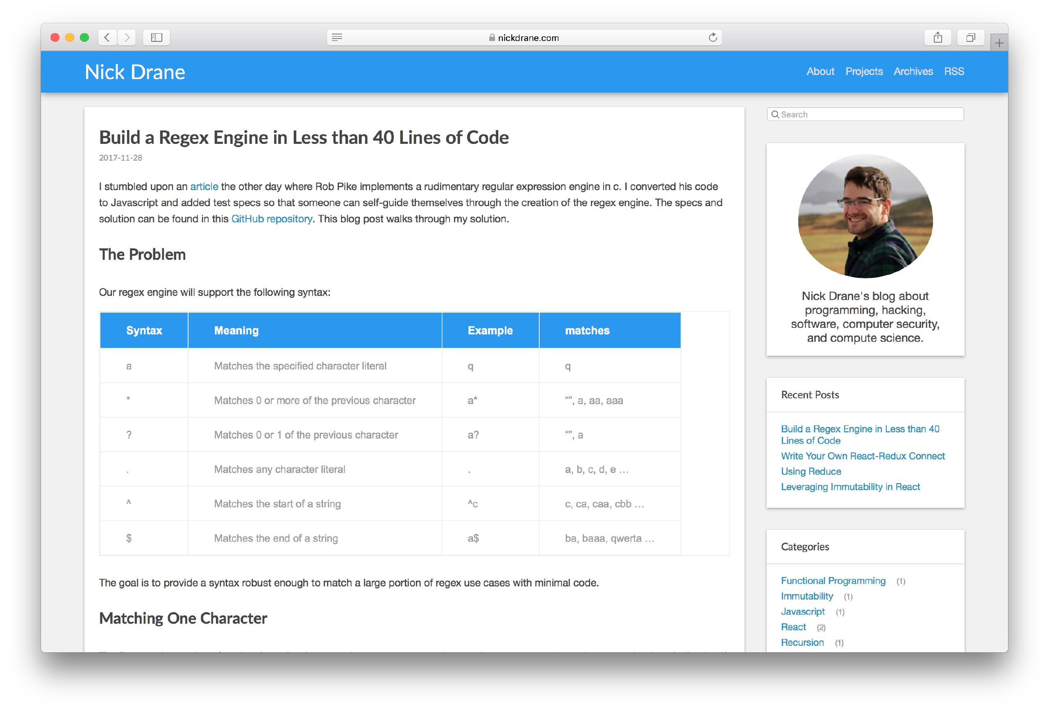Image resolution: width=1049 pixels, height=711 pixels.
Task: Click the 'Categories' widget heading
Action: point(805,547)
